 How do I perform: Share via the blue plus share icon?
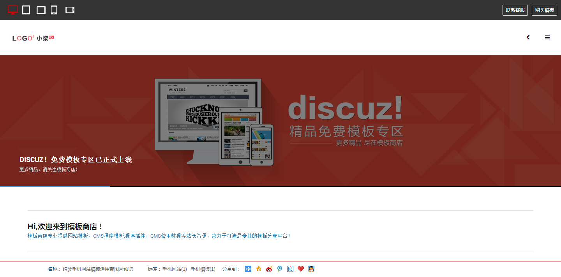pyautogui.click(x=248, y=269)
